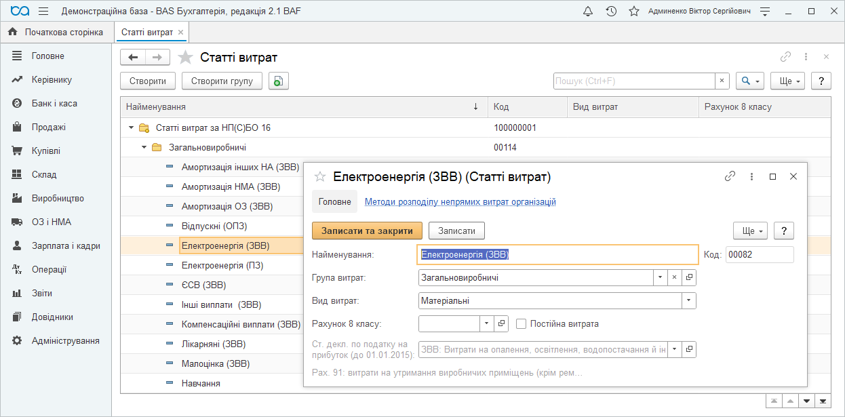
Task: Click the Найменування text field
Action: [x=557, y=254]
